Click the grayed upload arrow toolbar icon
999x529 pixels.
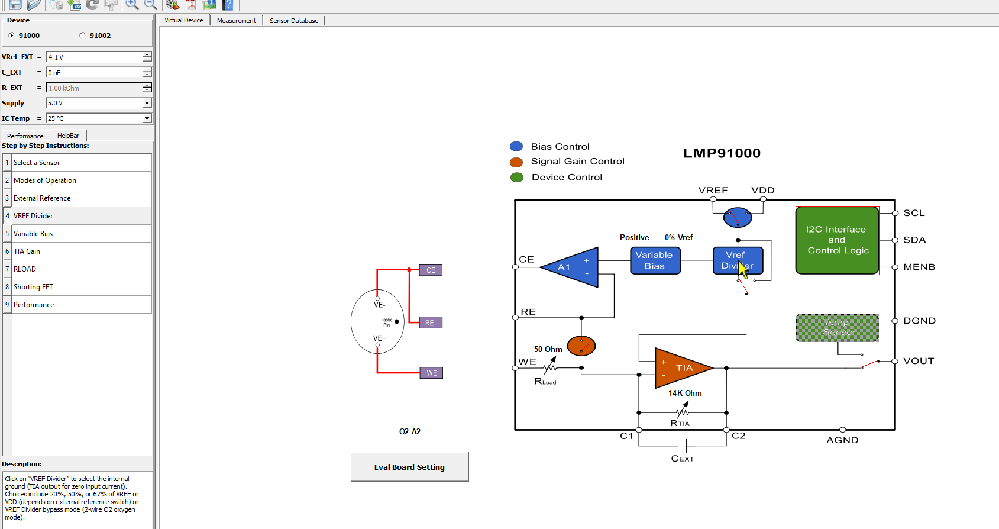(111, 5)
